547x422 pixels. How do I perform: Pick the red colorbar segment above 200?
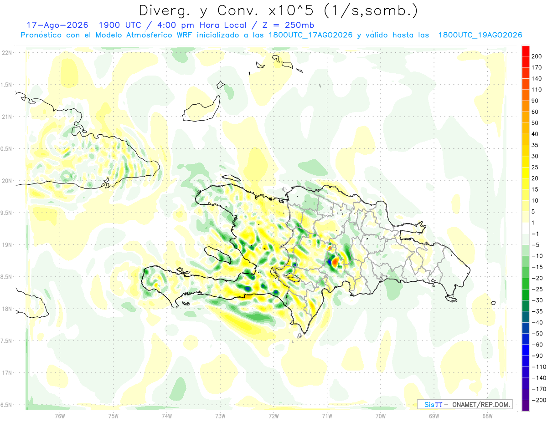click(526, 51)
